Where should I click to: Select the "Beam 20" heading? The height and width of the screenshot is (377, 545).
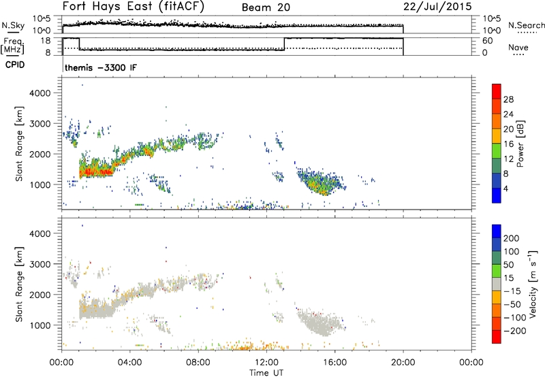[x=266, y=7]
